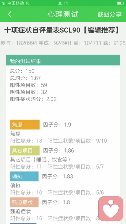Tap the battery icon in status bar
The image size is (126, 224).
point(120,3)
